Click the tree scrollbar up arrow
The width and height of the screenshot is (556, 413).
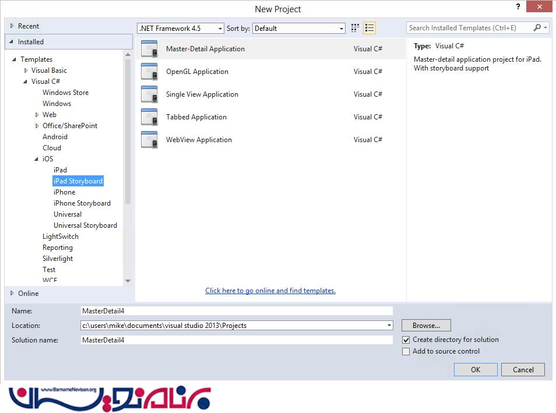coord(128,55)
